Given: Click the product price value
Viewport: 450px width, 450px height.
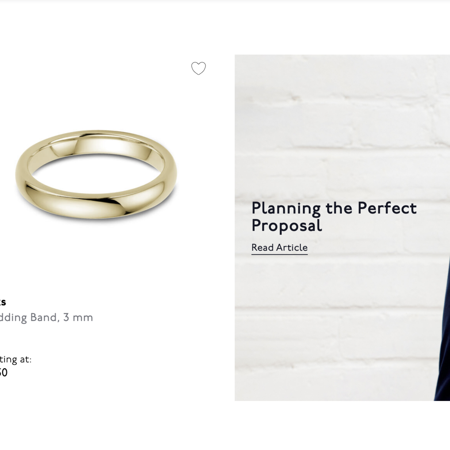Looking at the screenshot, I should point(3,372).
